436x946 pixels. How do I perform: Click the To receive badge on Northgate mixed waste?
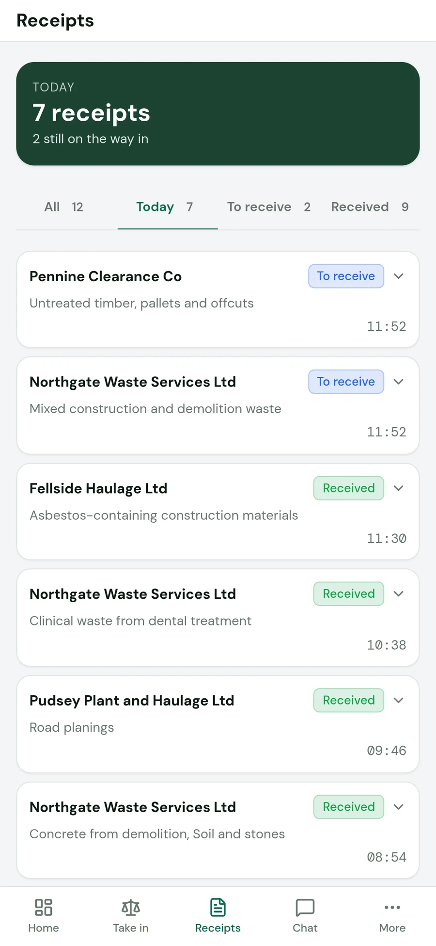[346, 382]
